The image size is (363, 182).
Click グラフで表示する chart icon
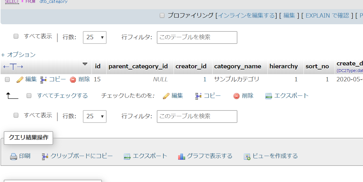182,157
